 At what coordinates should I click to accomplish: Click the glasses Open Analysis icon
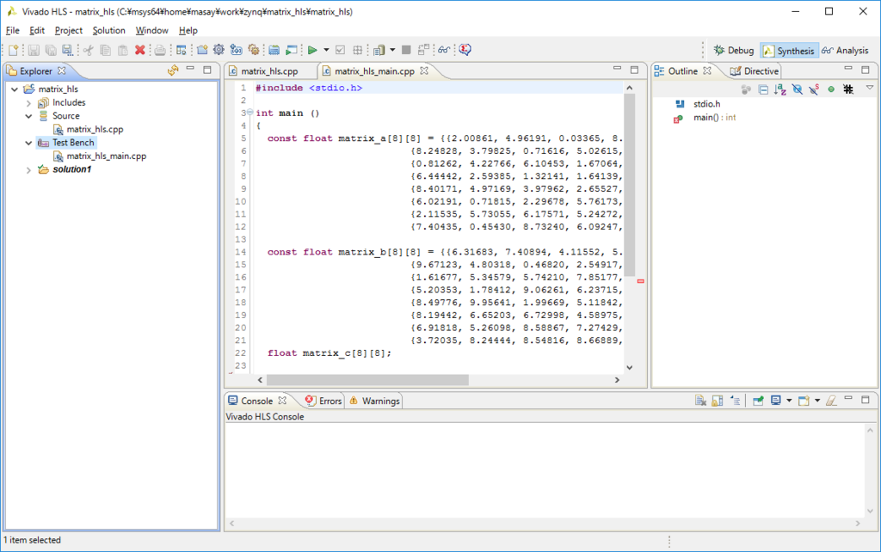coord(444,50)
